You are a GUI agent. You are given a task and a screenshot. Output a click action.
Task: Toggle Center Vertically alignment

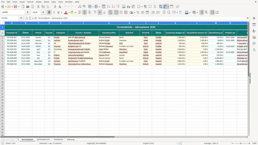(100, 12)
